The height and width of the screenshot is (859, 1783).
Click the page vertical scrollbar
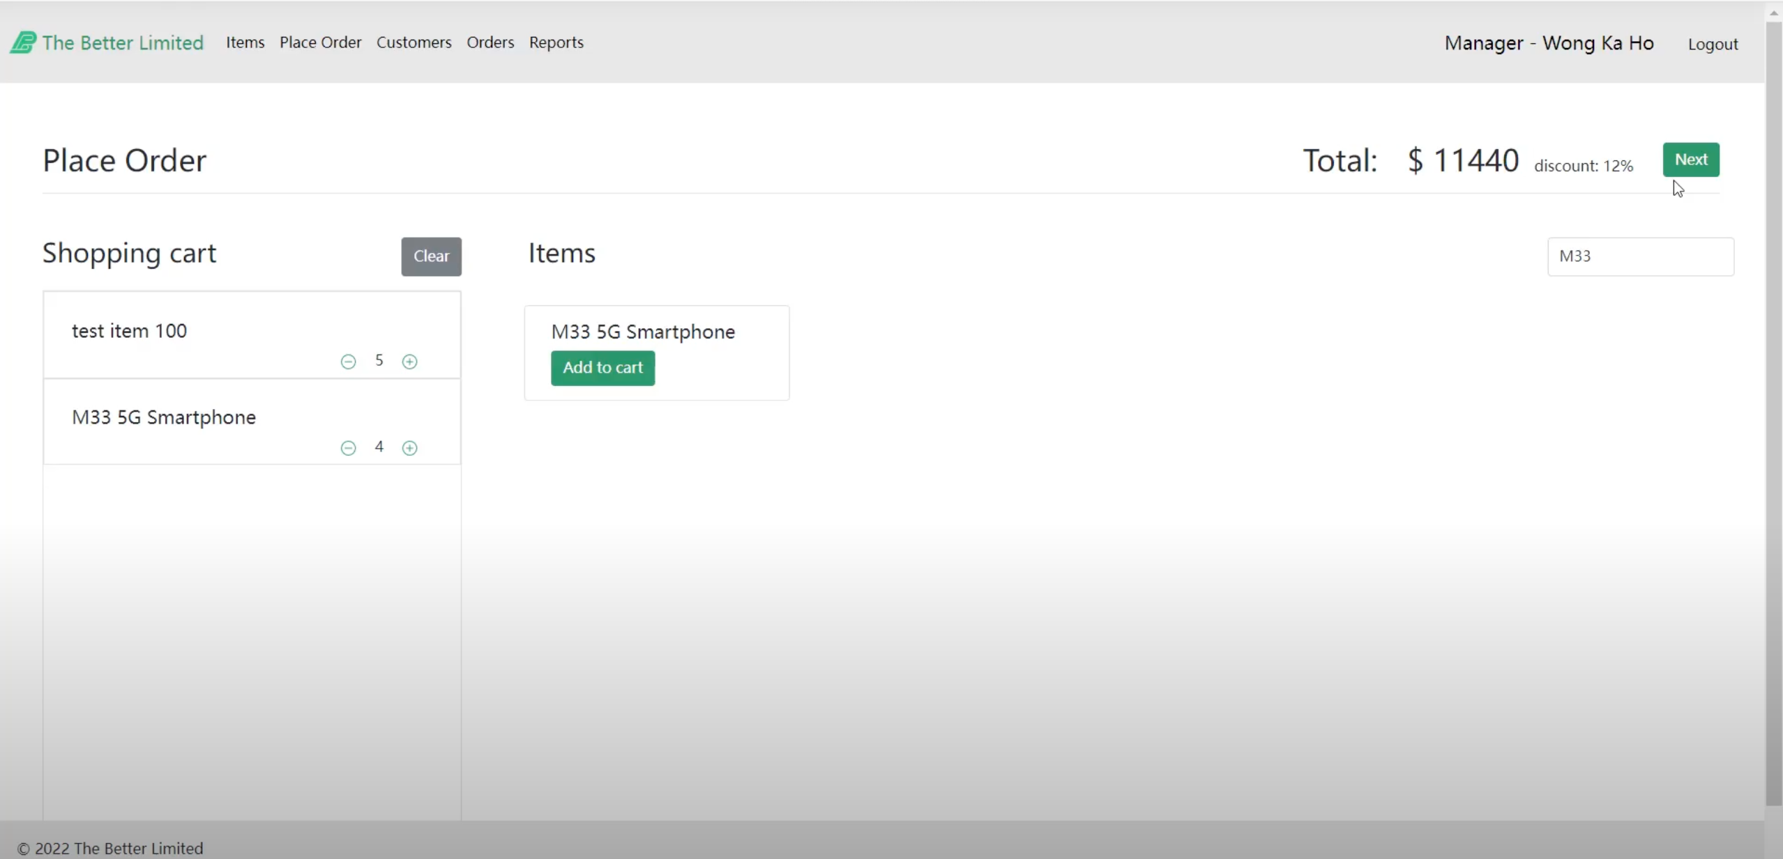pos(1773,418)
